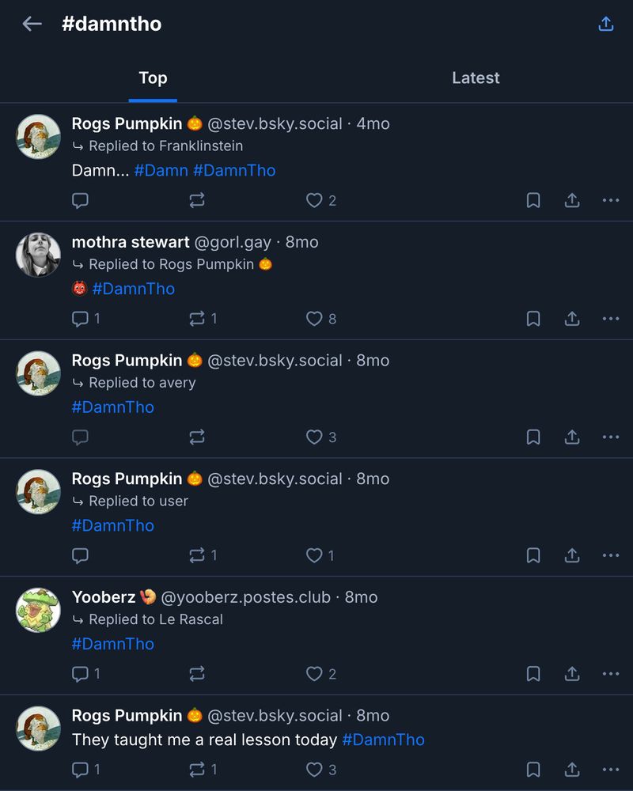Share Rogs Pumpkin's reply to avery
Viewport: 633px width, 791px height.
(571, 437)
